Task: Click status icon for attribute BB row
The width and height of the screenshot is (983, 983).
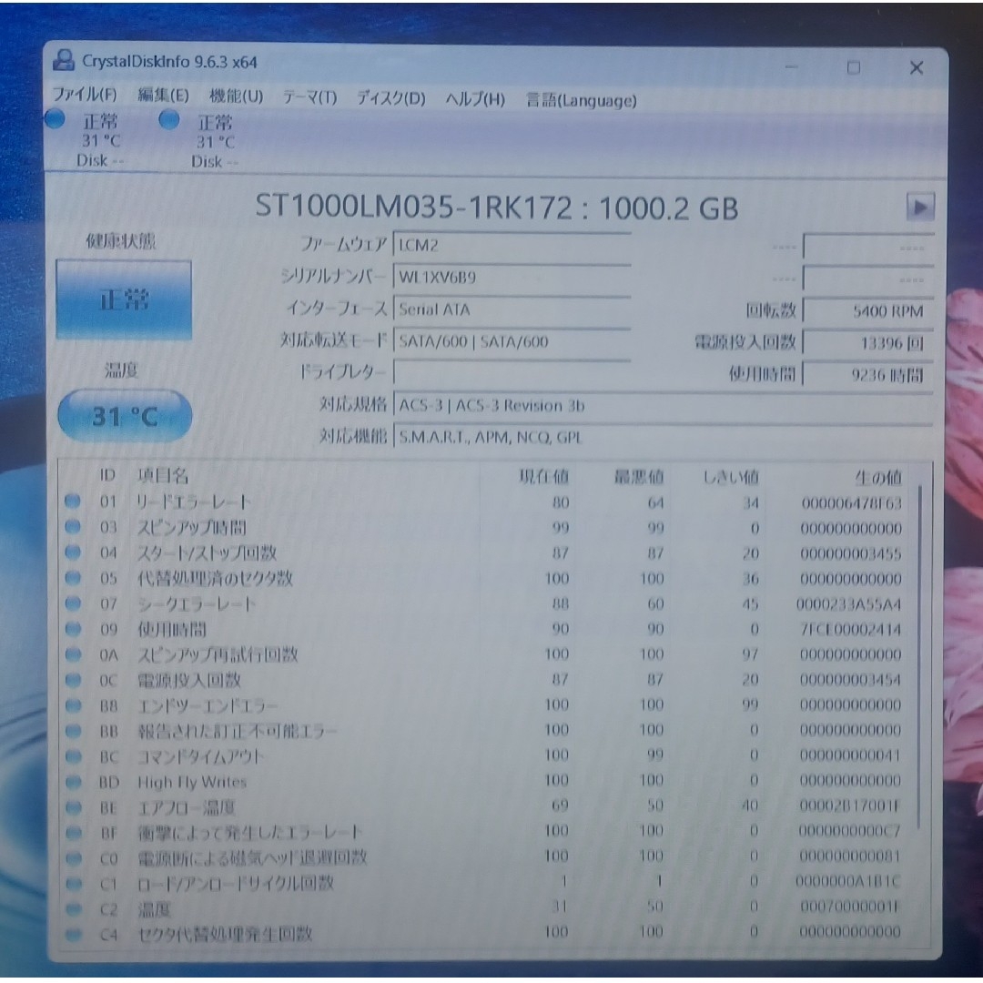Action: (74, 731)
